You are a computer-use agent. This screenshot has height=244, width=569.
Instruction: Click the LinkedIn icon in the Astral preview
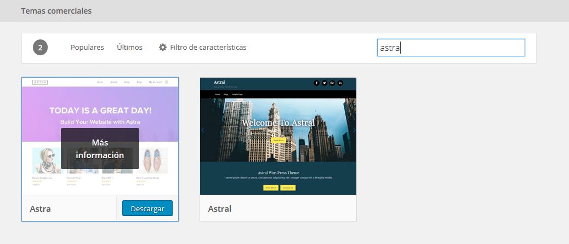point(340,83)
